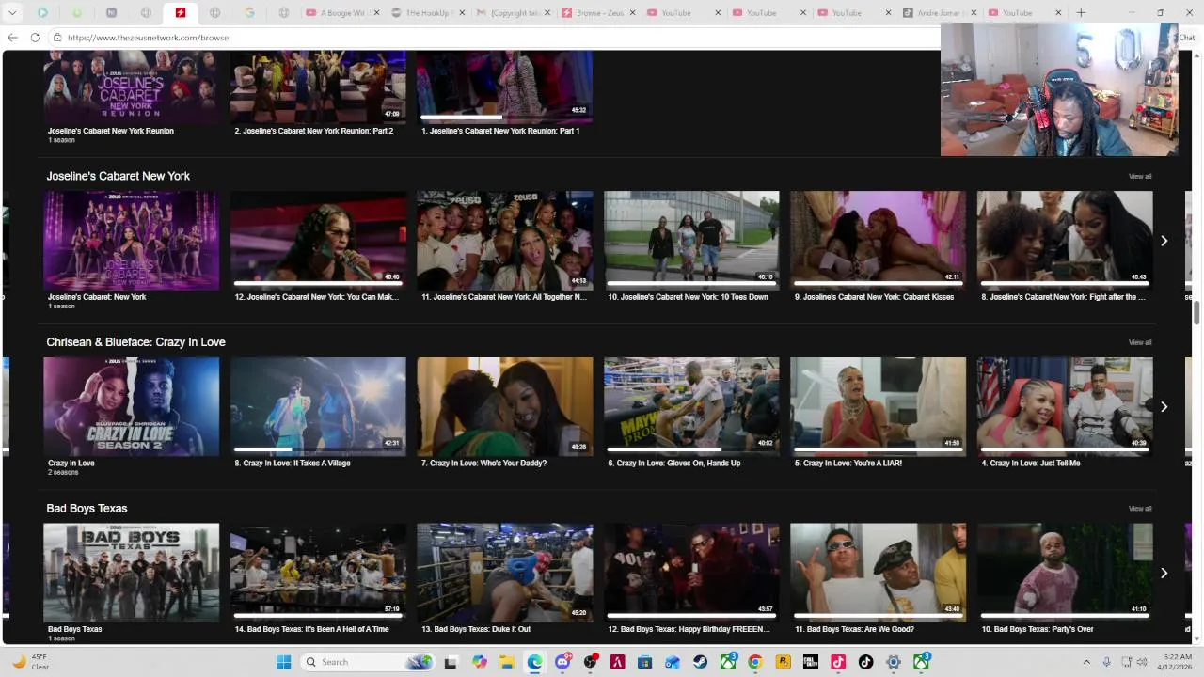The image size is (1204, 677).
Task: Close the 'A Boogie Wit' tab
Action: [374, 13]
